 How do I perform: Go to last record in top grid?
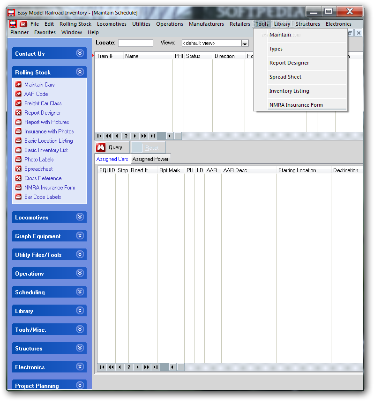point(153,136)
